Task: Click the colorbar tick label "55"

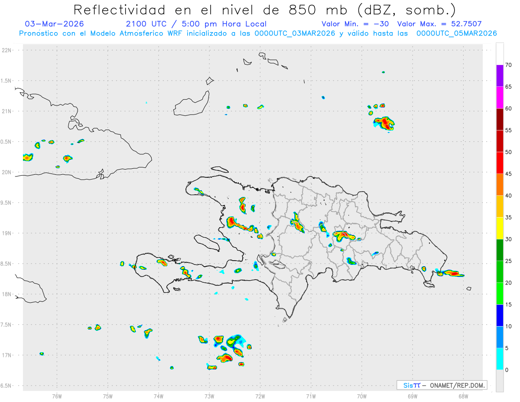Action: coord(508,130)
